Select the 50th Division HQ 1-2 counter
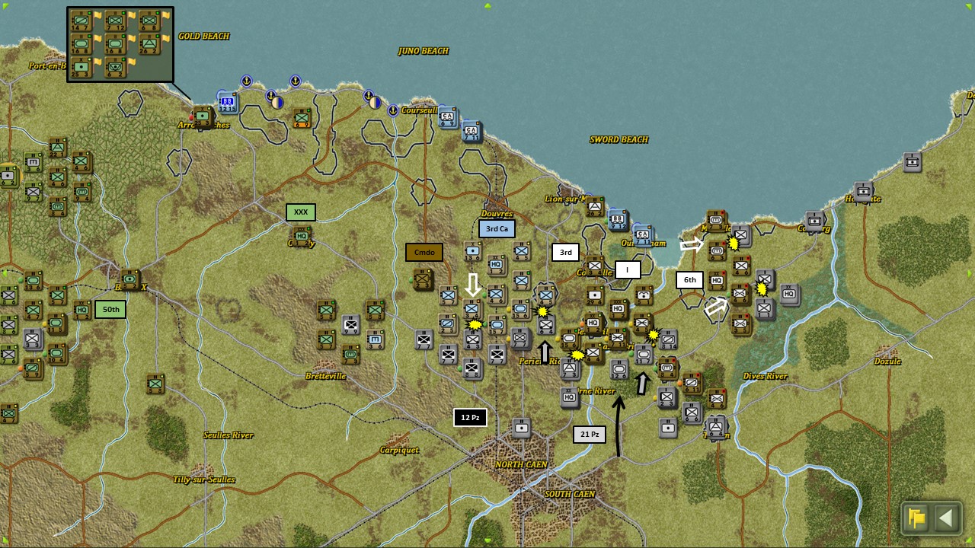This screenshot has height=548, width=975. click(82, 310)
